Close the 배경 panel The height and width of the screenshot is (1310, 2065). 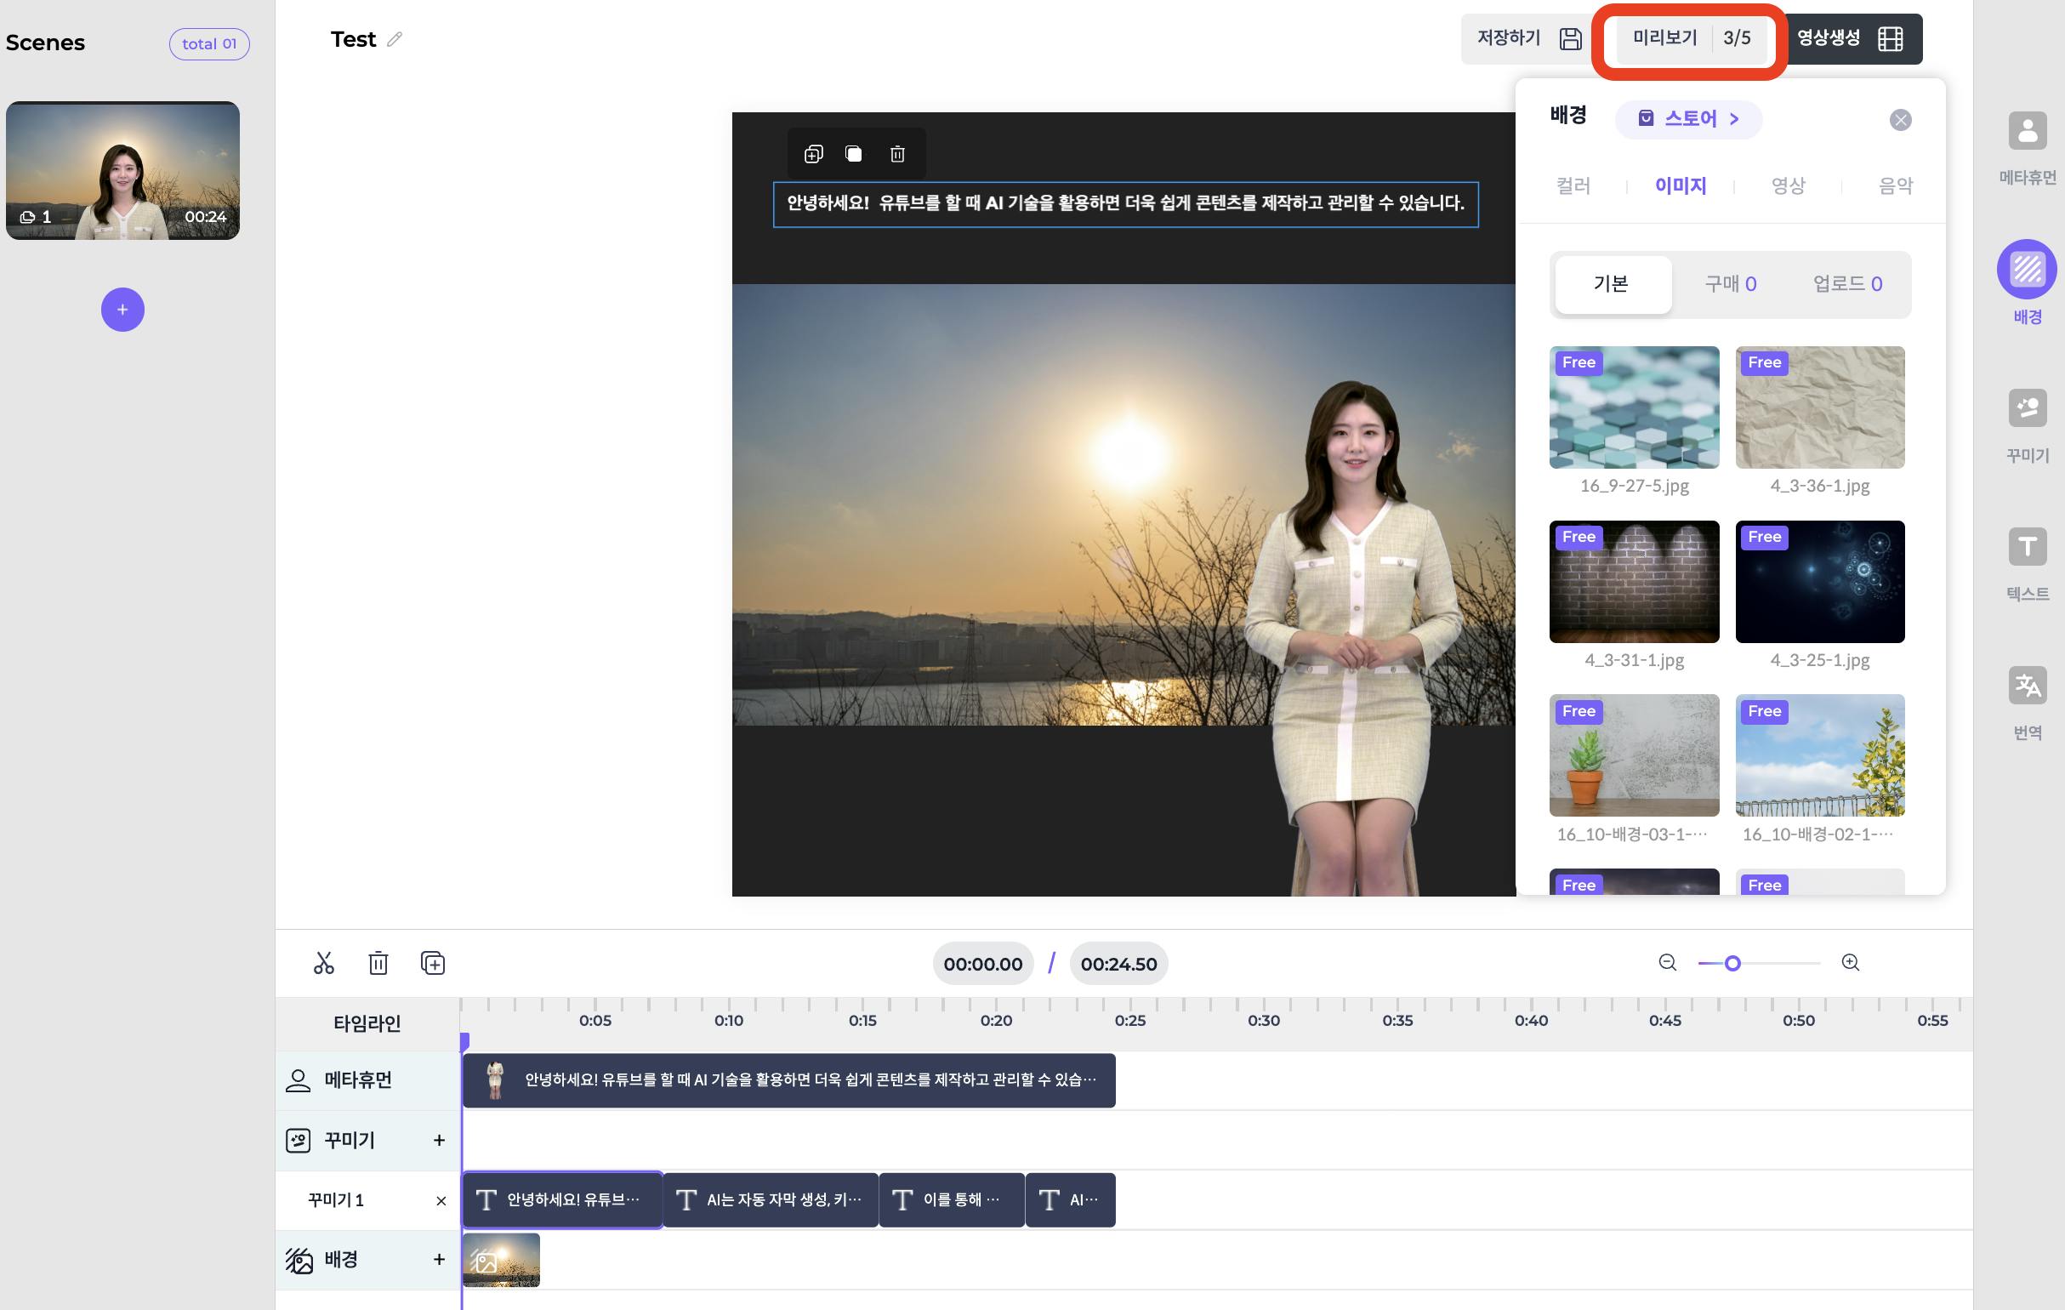click(x=1900, y=120)
